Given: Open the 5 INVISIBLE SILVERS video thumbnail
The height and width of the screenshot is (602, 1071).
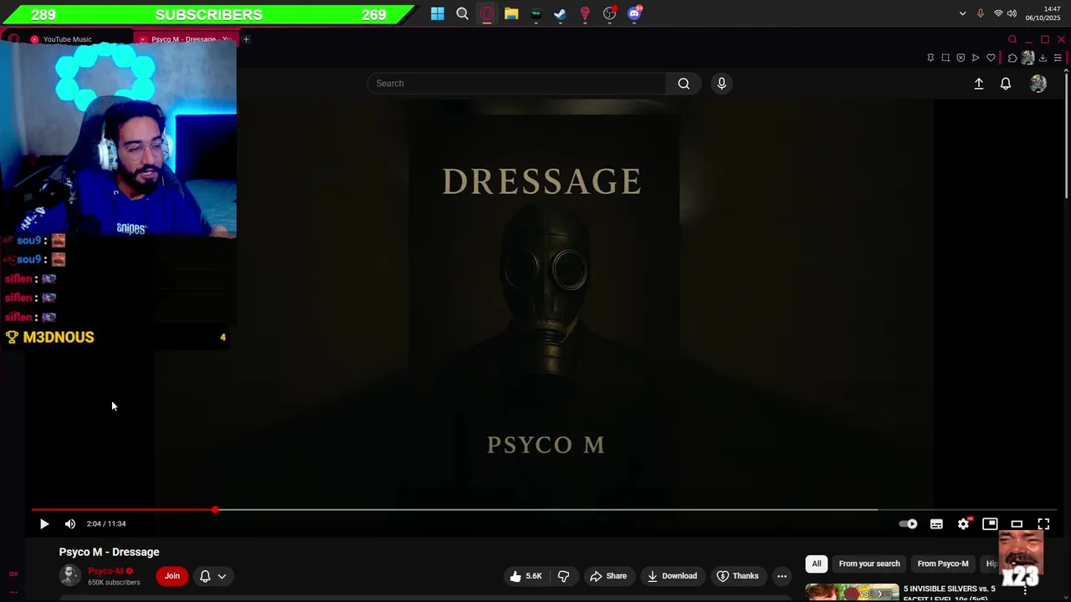Looking at the screenshot, I should [x=852, y=593].
